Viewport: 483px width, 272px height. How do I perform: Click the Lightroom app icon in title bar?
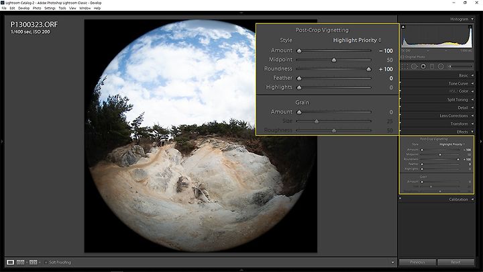point(3,3)
